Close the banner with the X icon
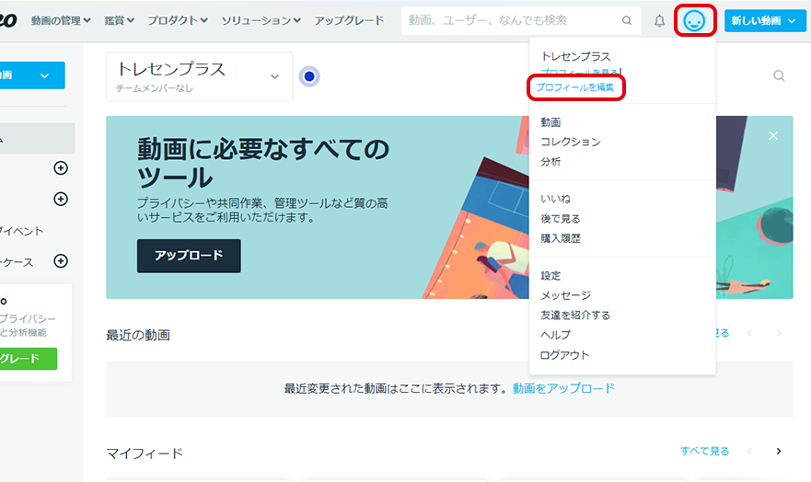The width and height of the screenshot is (811, 482). click(773, 135)
